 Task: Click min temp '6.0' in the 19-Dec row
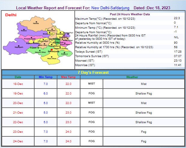pos(46,94)
